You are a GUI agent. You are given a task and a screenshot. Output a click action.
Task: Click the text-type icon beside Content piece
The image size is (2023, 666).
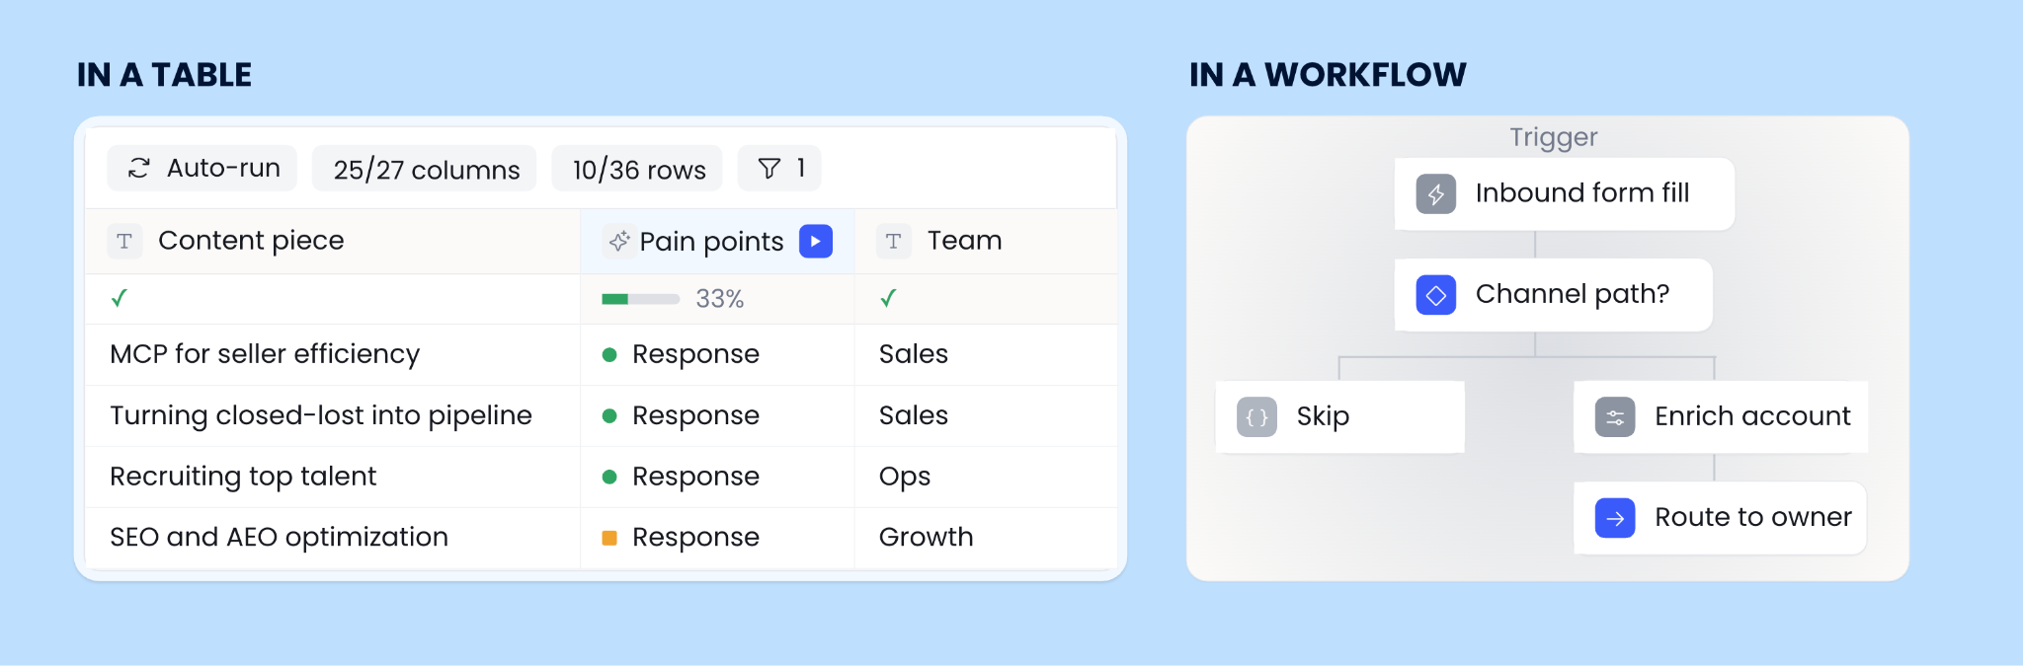(x=124, y=241)
